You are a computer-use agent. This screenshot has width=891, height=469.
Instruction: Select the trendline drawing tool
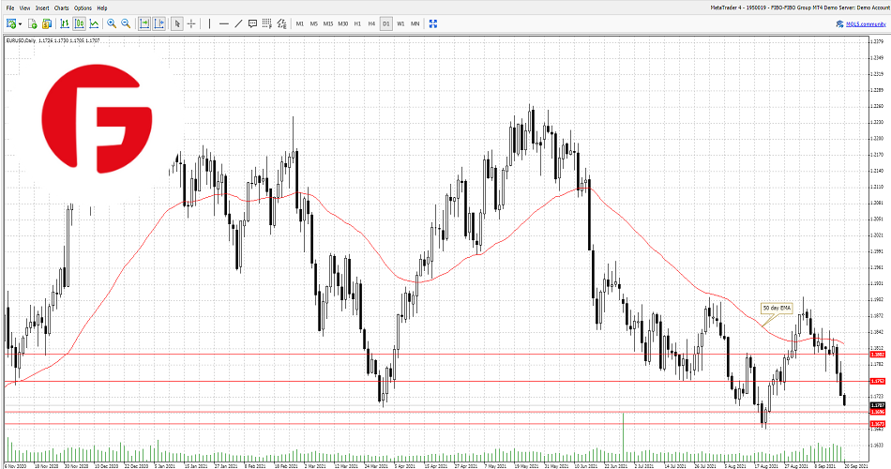pyautogui.click(x=238, y=23)
